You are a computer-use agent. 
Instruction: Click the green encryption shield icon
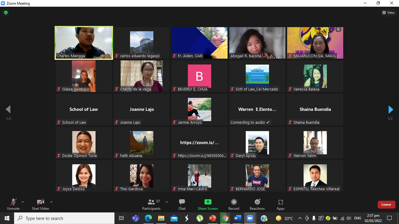point(6,13)
